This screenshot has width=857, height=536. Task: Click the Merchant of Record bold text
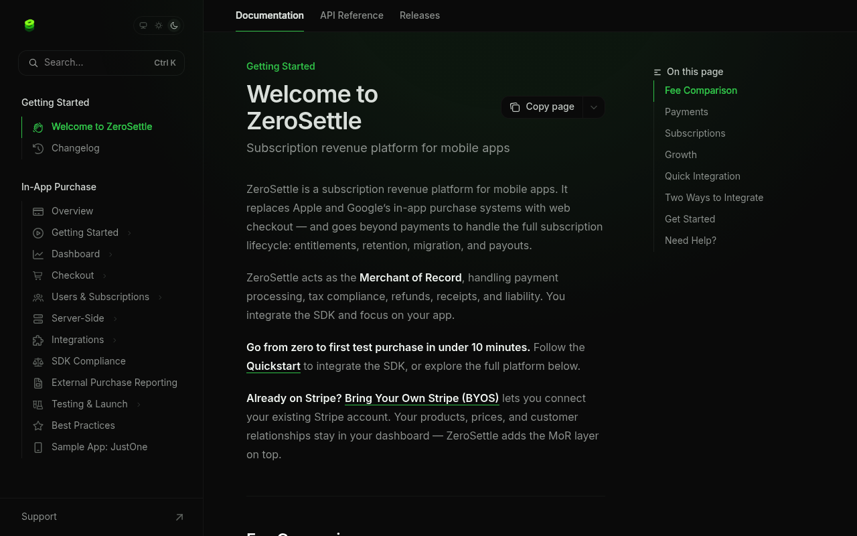point(410,278)
